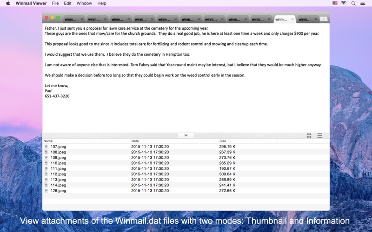Click the 113.jpeg file name
The width and height of the screenshot is (372, 232).
(x=58, y=180)
